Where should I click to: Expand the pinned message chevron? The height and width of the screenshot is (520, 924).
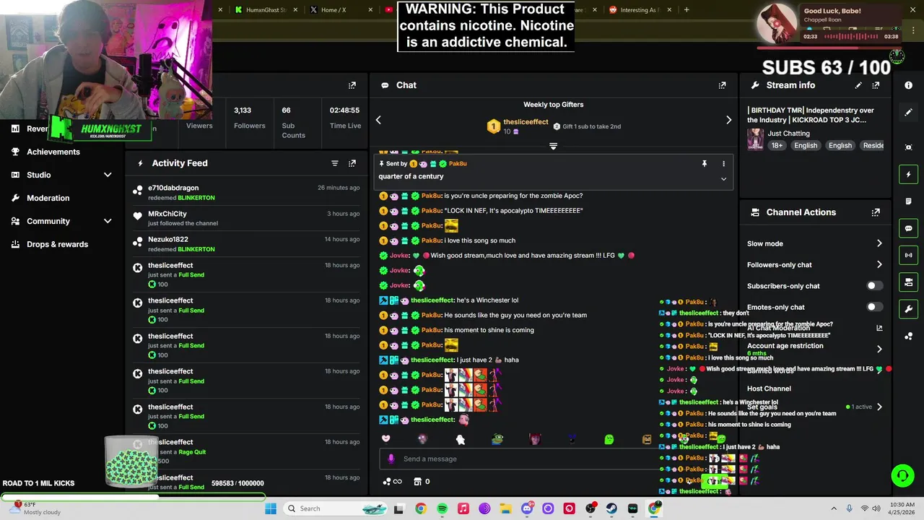click(x=723, y=179)
